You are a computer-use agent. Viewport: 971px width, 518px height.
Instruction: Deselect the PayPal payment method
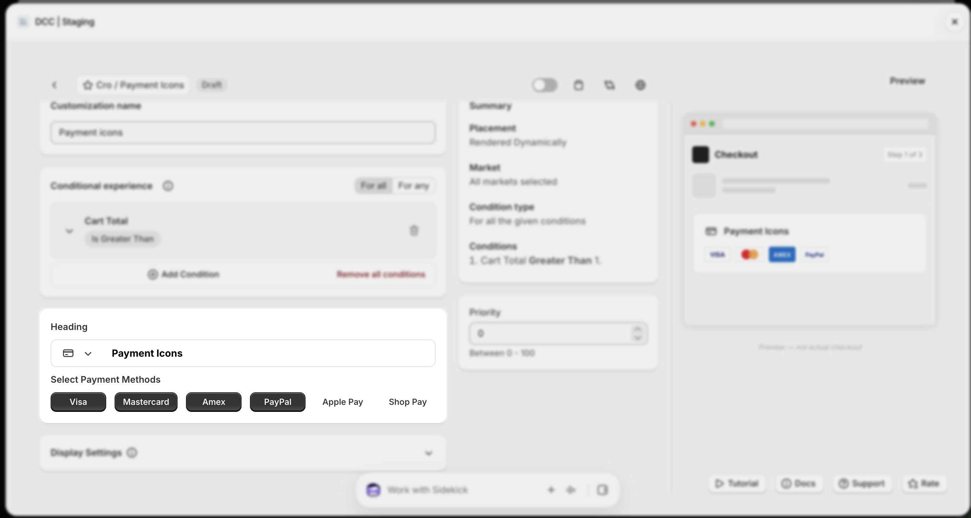coord(277,402)
